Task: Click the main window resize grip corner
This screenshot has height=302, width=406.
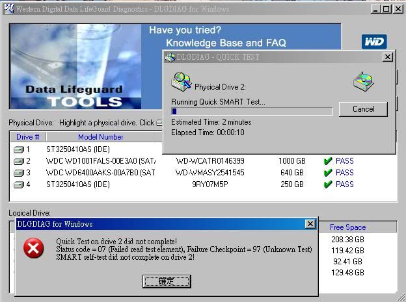Action: coord(401,297)
